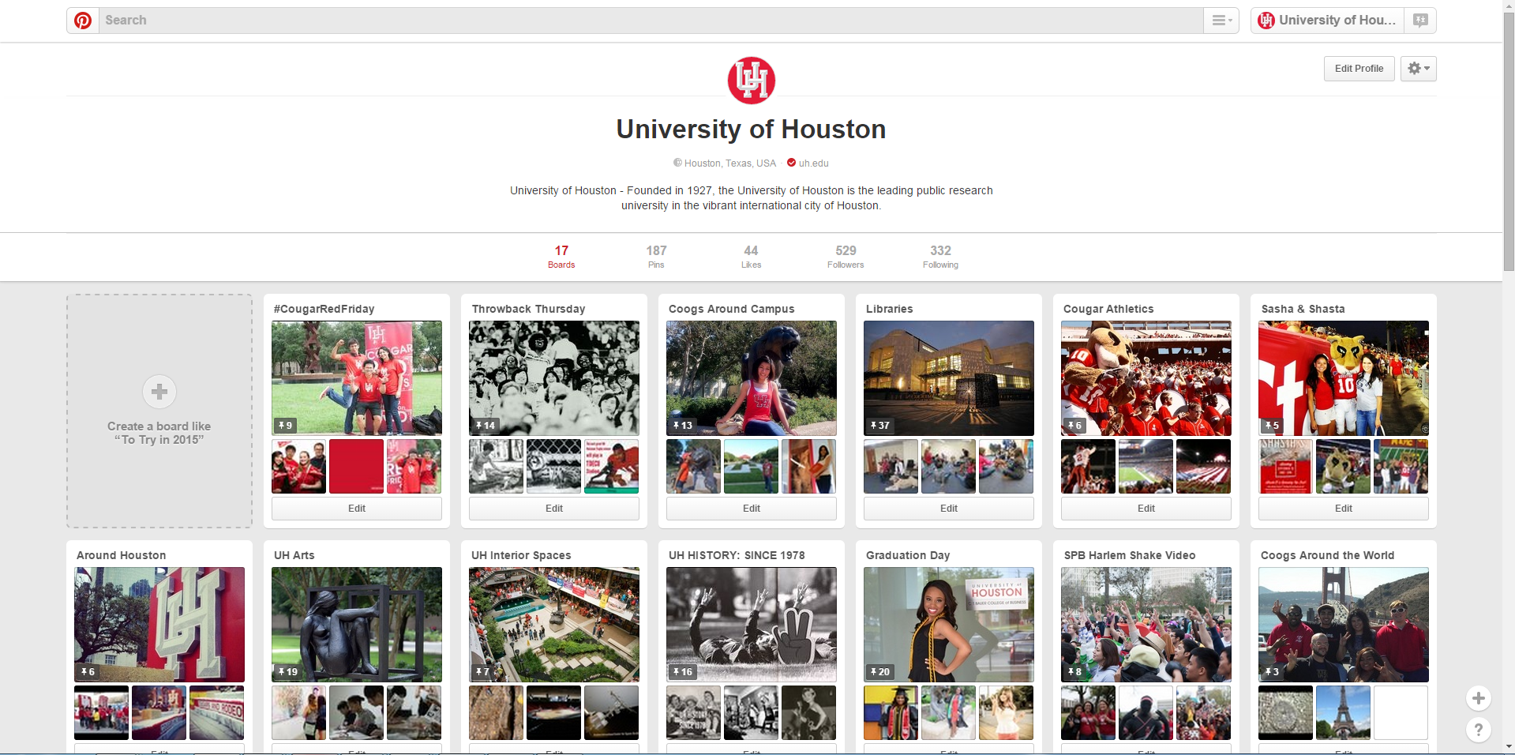This screenshot has width=1515, height=755.
Task: Open the Graduation Day board title
Action: coord(908,555)
